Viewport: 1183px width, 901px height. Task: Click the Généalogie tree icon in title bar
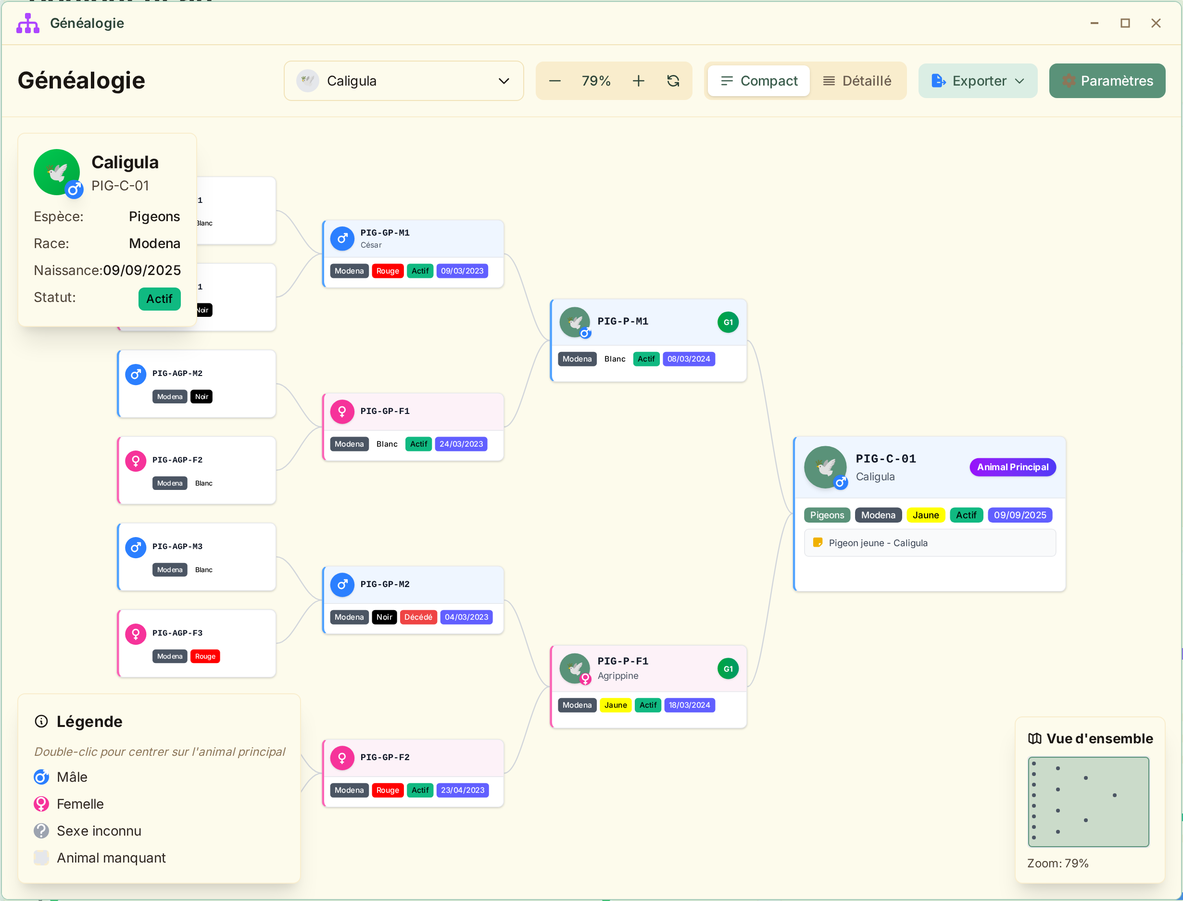point(28,23)
